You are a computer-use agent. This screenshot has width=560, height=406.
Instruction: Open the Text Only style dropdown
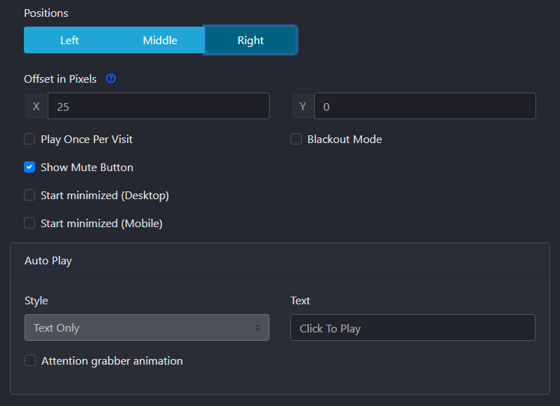coord(147,327)
